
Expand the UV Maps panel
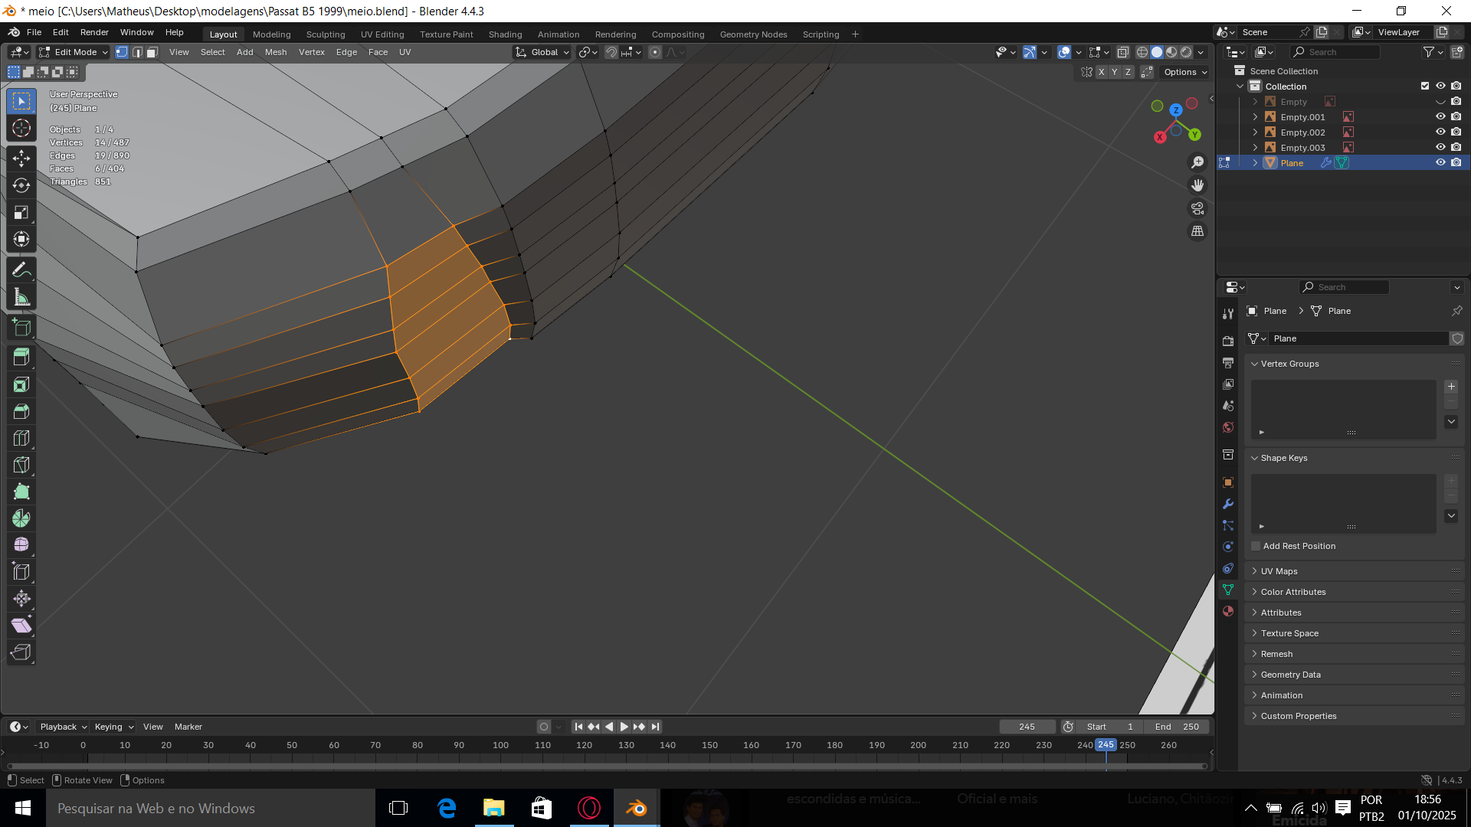(1279, 571)
